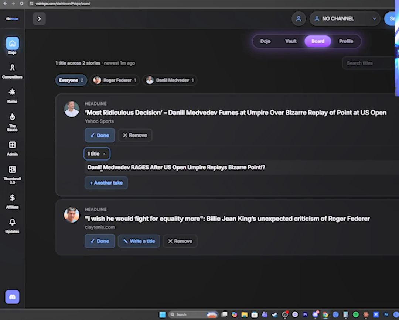Mark the Federer story as Done
This screenshot has width=399, height=320.
[x=100, y=241]
